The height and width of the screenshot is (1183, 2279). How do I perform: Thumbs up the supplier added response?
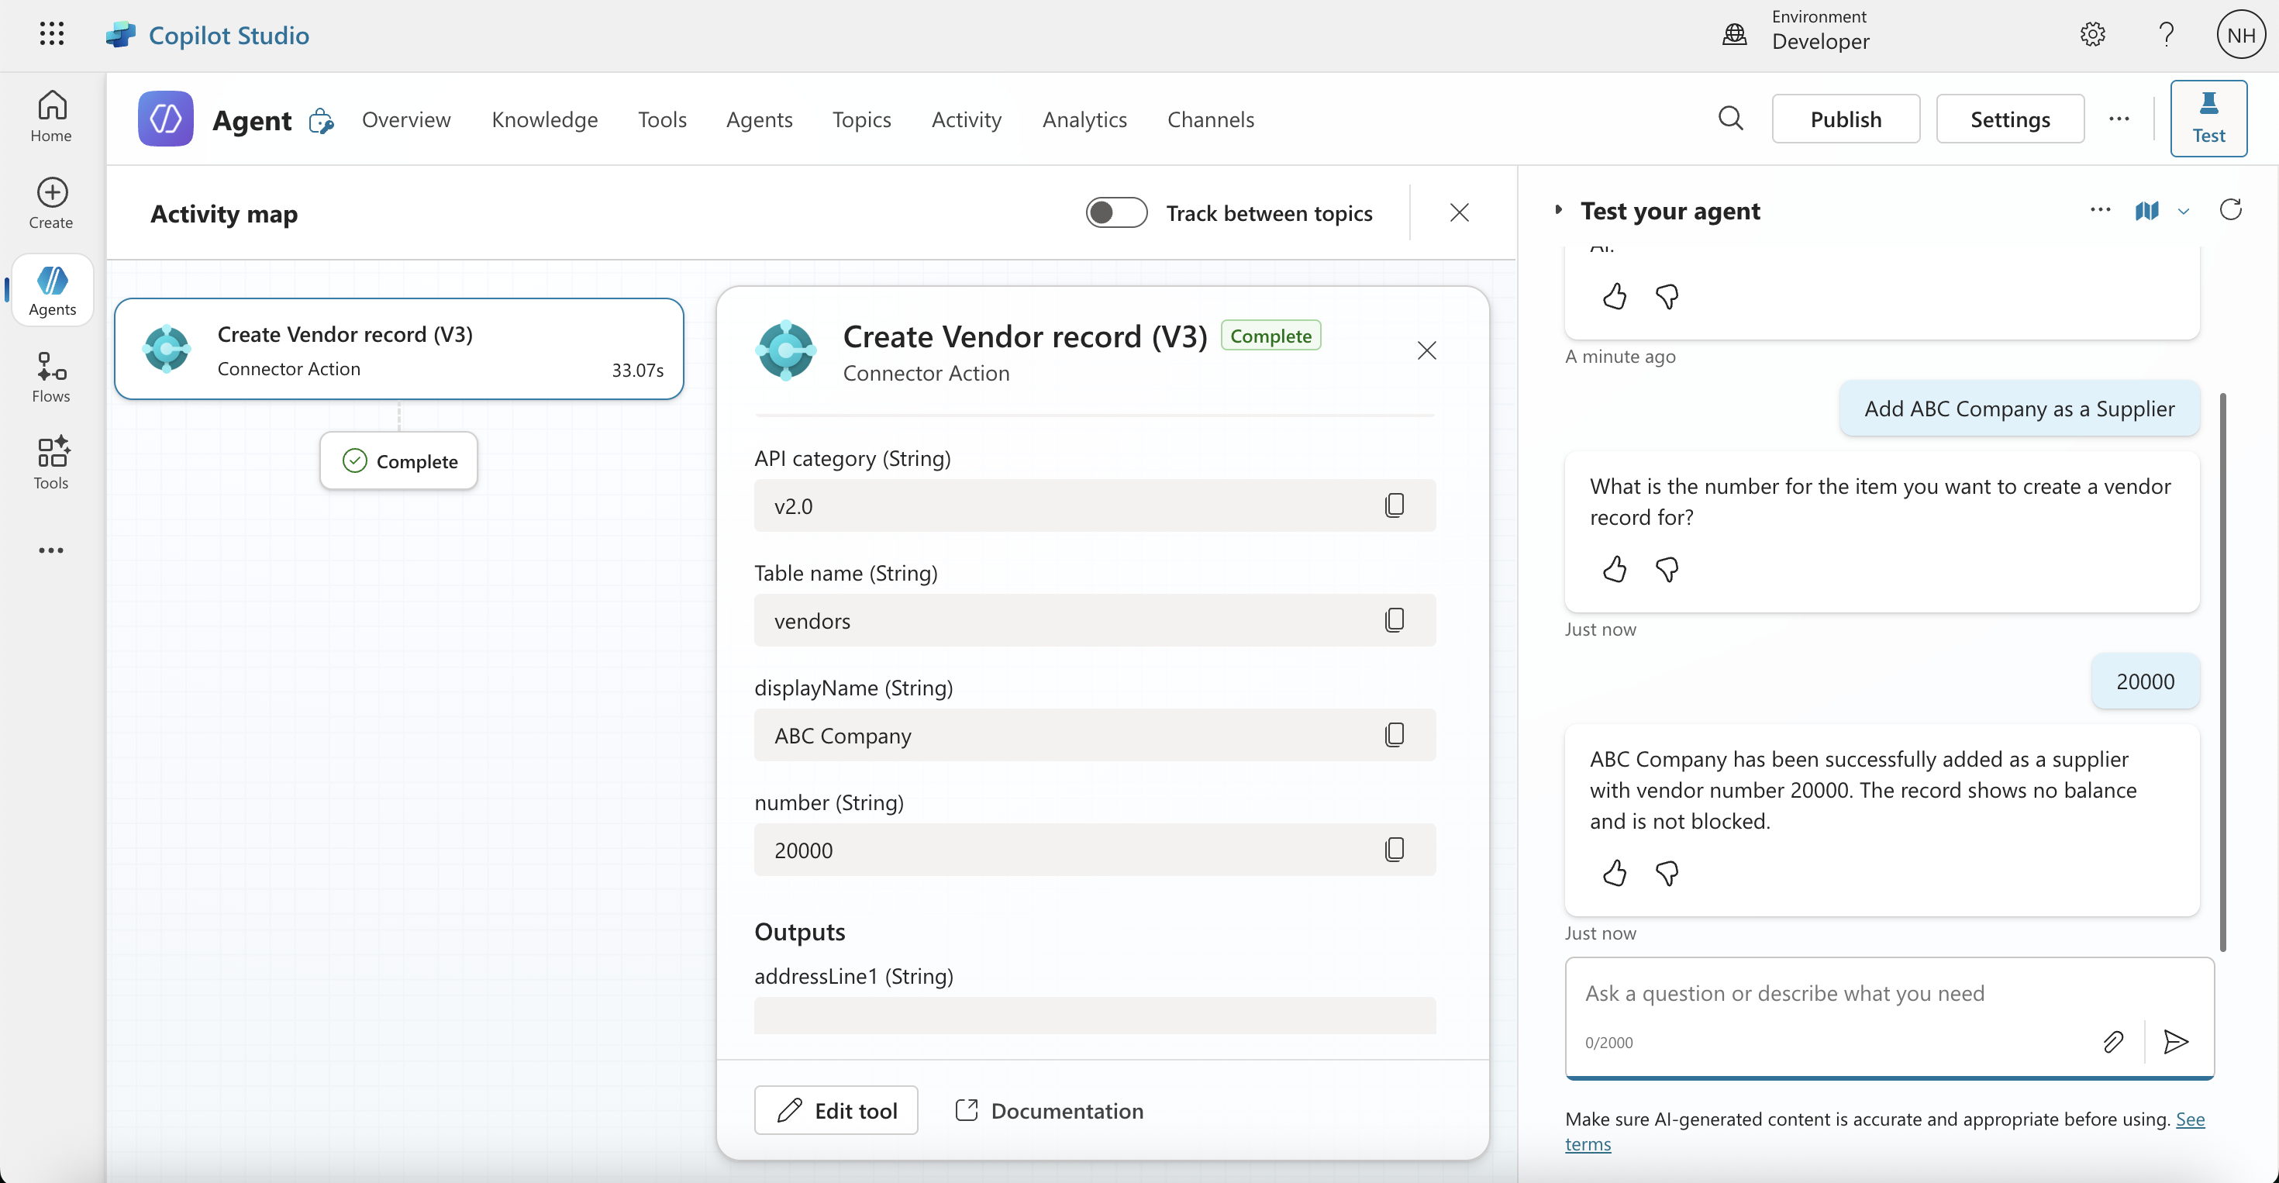point(1614,874)
